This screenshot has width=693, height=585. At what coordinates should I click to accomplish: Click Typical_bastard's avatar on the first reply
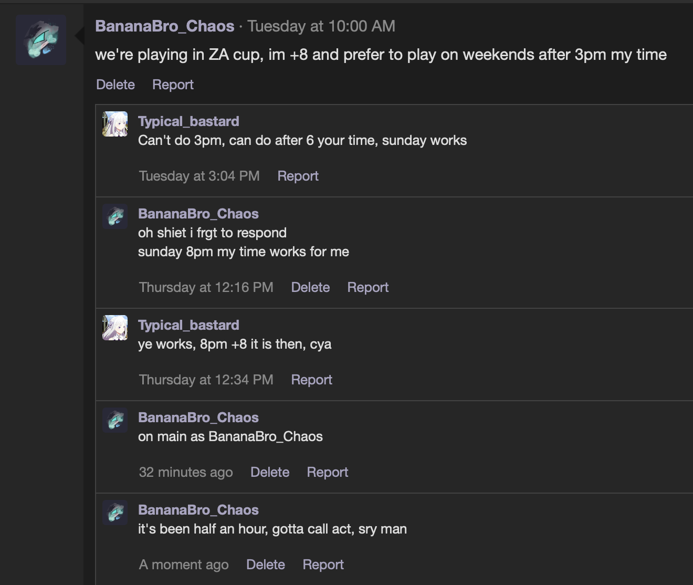115,123
